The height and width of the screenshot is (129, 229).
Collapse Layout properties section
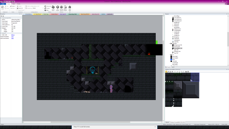point(1,18)
